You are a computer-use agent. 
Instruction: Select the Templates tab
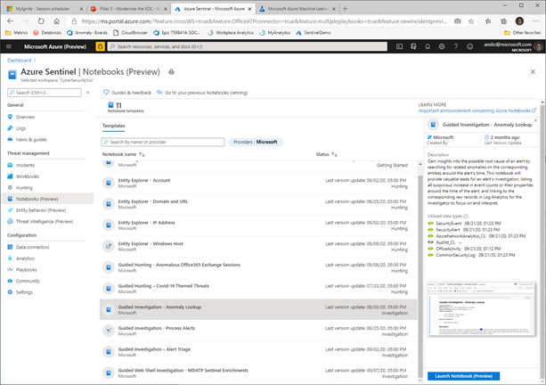[x=113, y=126]
